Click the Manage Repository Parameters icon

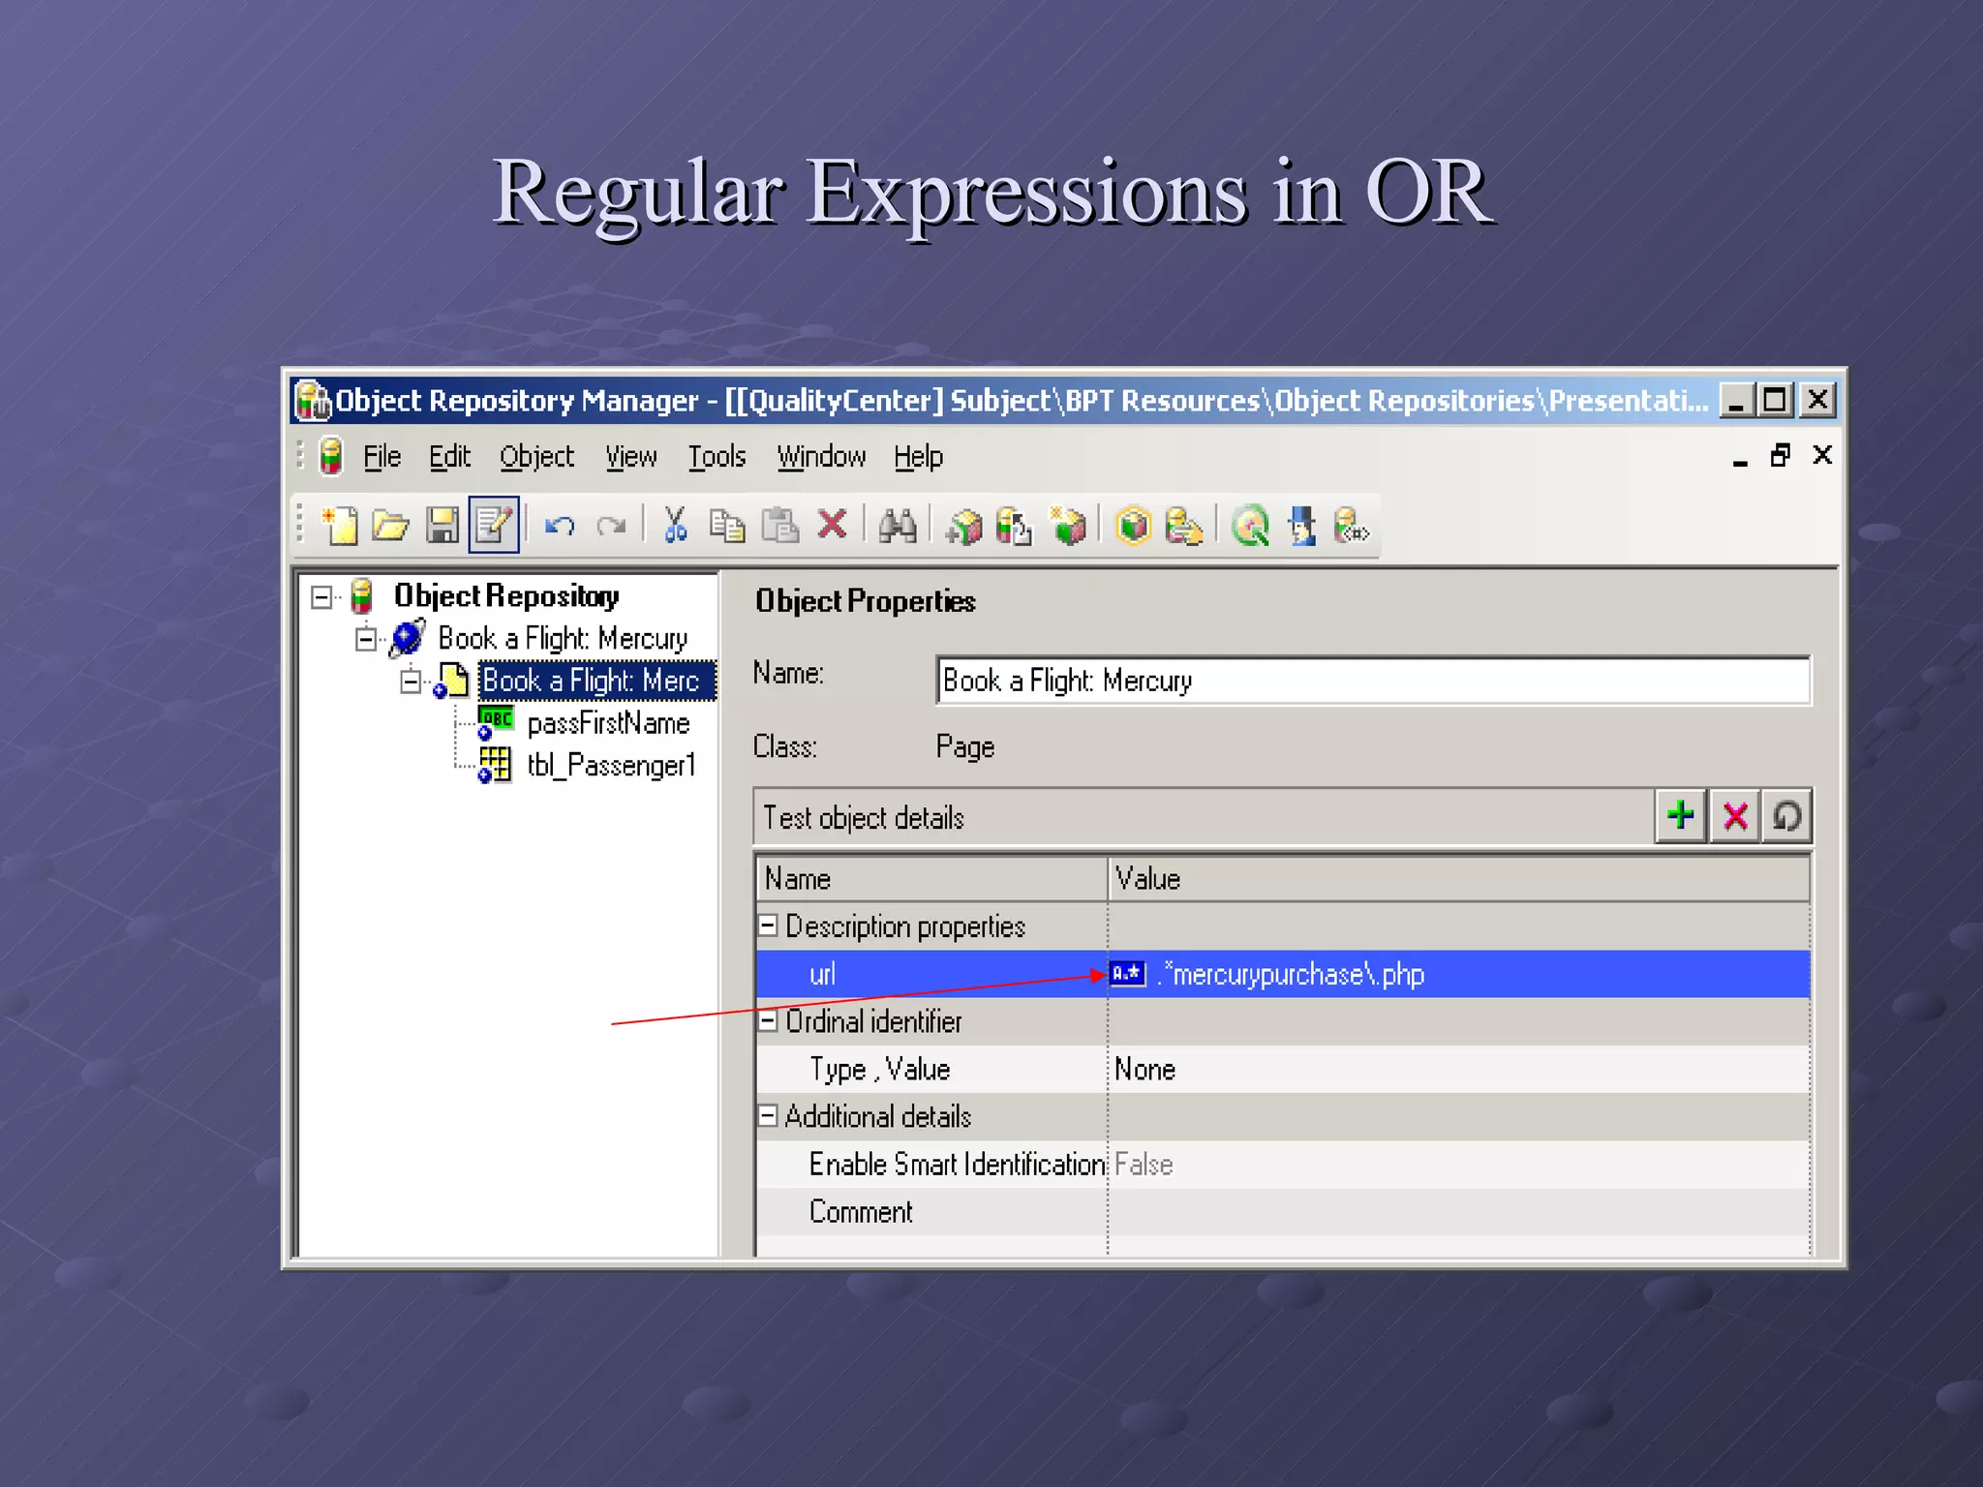pos(1351,526)
